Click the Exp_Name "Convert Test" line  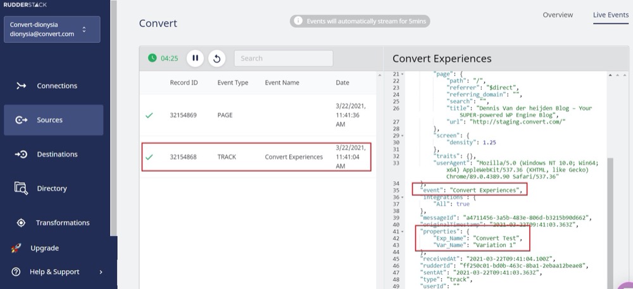(477, 239)
